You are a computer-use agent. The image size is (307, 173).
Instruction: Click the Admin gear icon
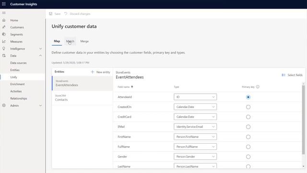[x=4, y=106]
